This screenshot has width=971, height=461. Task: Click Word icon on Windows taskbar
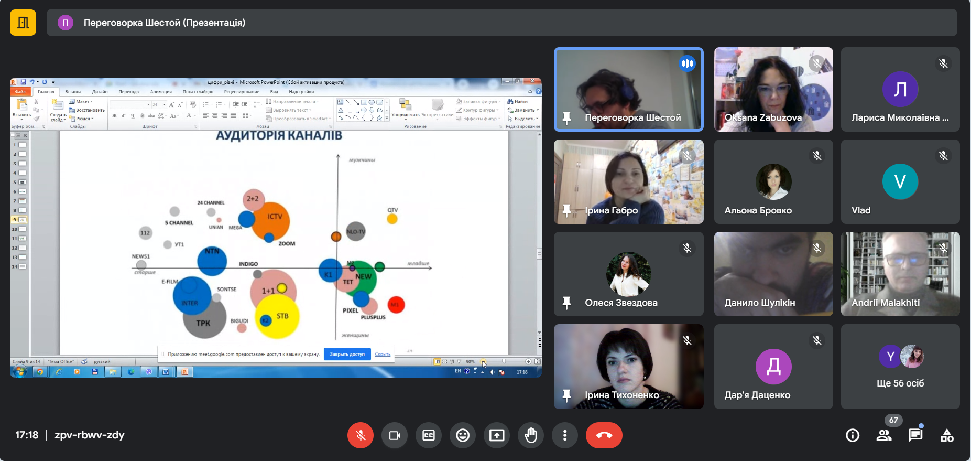pyautogui.click(x=166, y=372)
